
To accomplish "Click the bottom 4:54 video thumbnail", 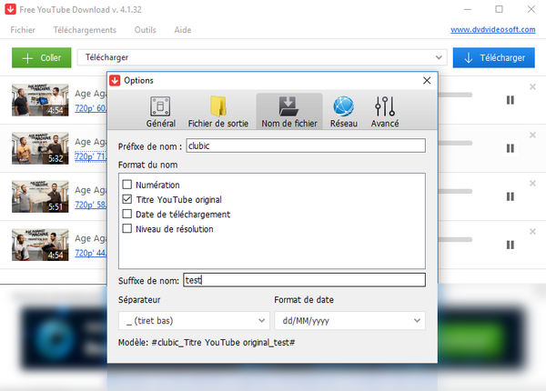I will [40, 245].
